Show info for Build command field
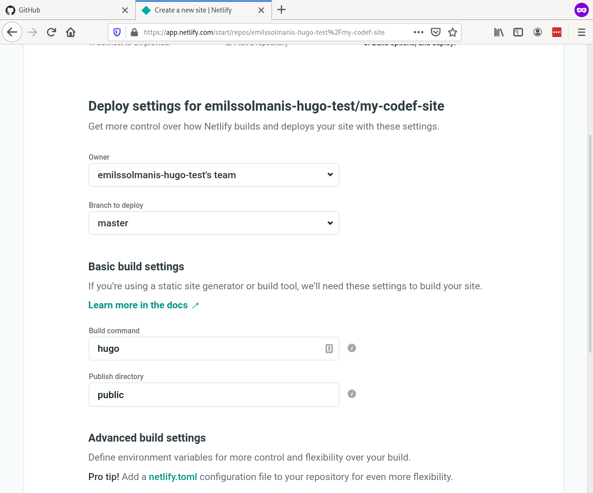The width and height of the screenshot is (593, 493). pos(352,348)
